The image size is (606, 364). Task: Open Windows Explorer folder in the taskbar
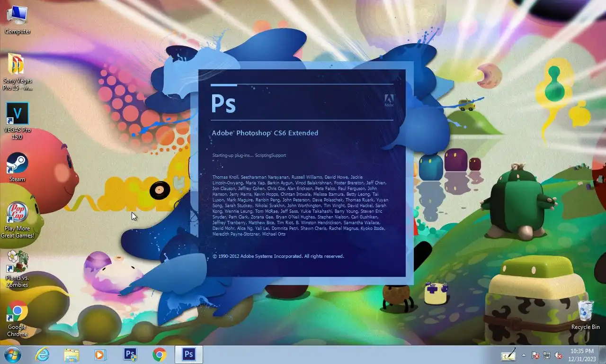click(x=71, y=355)
